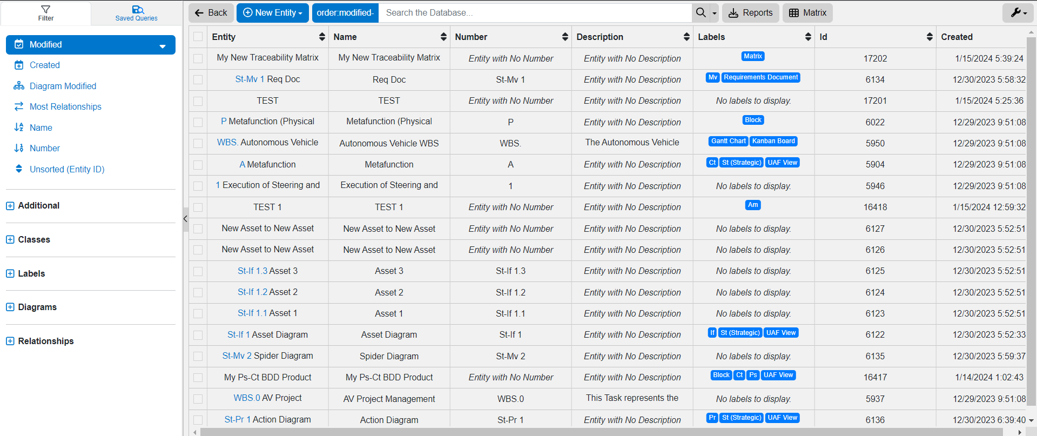Sort by Labels column arrows
This screenshot has height=436, width=1037.
808,37
